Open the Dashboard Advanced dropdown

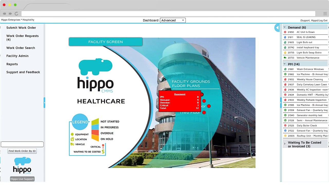(x=173, y=20)
